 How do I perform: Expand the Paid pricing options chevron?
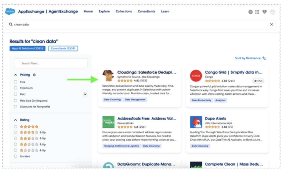pos(85,94)
